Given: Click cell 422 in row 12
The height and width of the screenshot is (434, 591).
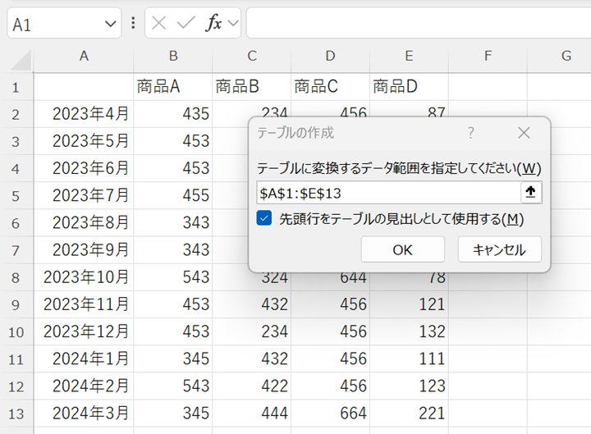Looking at the screenshot, I should click(252, 386).
